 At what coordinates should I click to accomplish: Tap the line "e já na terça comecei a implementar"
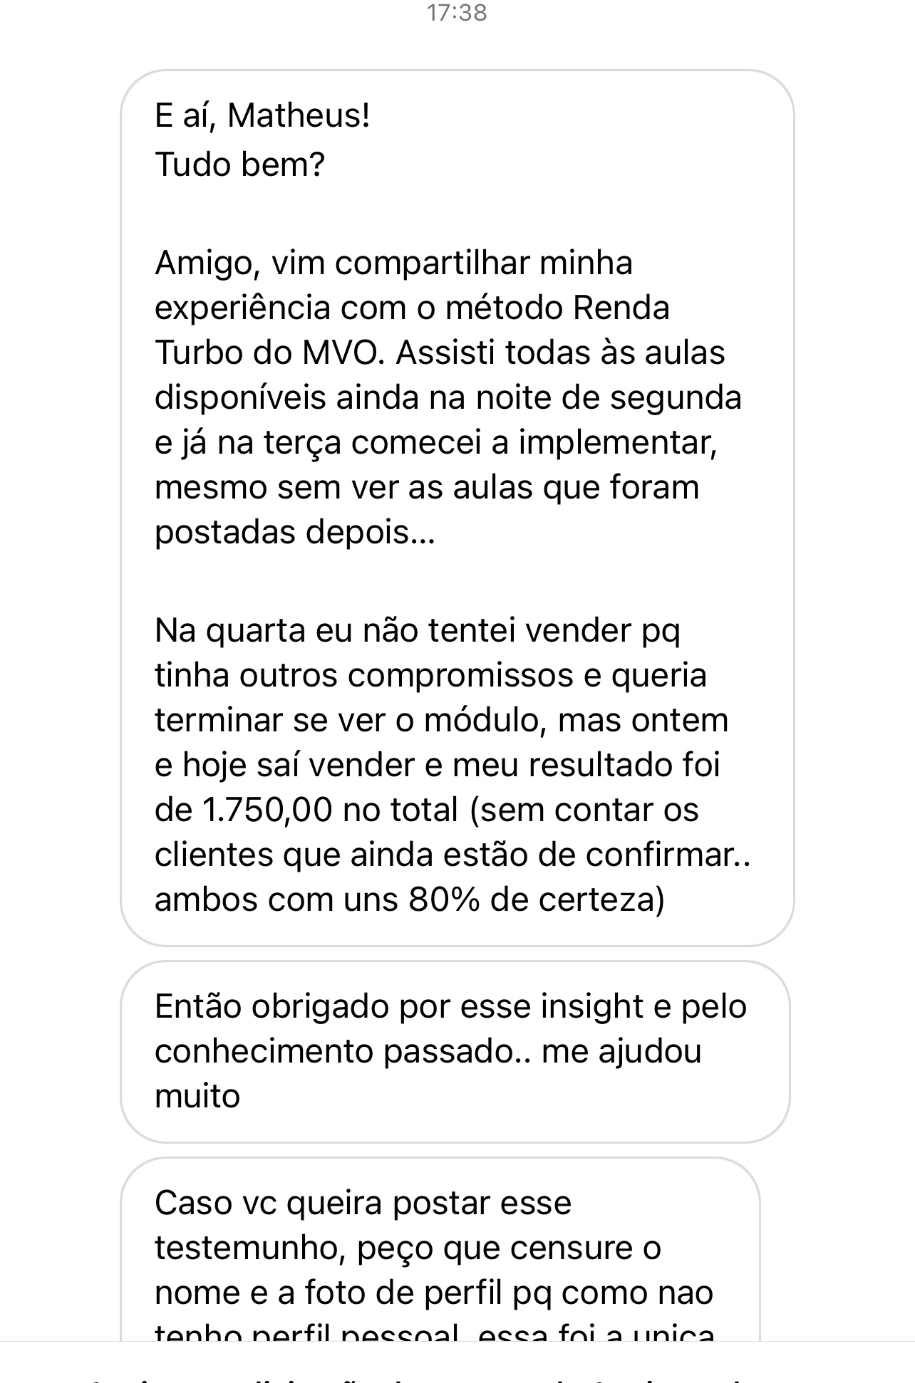pyautogui.click(x=435, y=442)
